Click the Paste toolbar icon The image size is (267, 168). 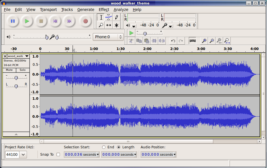coord(147,41)
